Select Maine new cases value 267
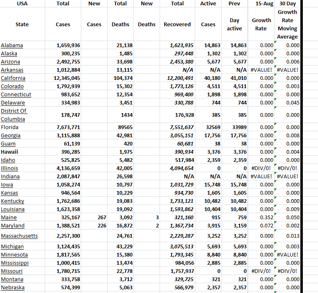 (94, 218)
